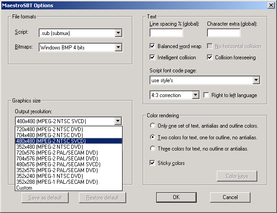This screenshot has width=277, height=213.
Task: Click the OK button
Action: point(176,197)
